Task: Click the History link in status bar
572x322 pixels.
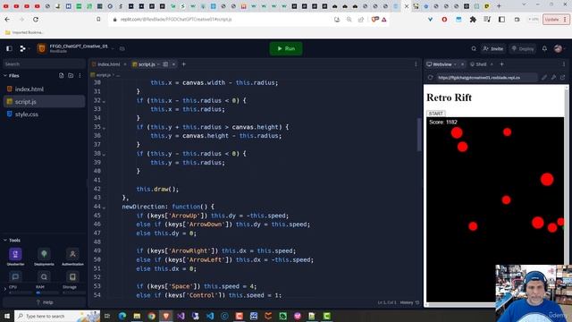Action: 409,302
